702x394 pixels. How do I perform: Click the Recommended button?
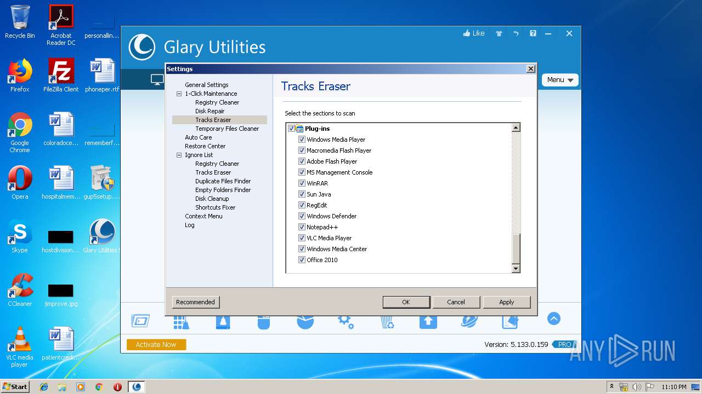(x=195, y=302)
